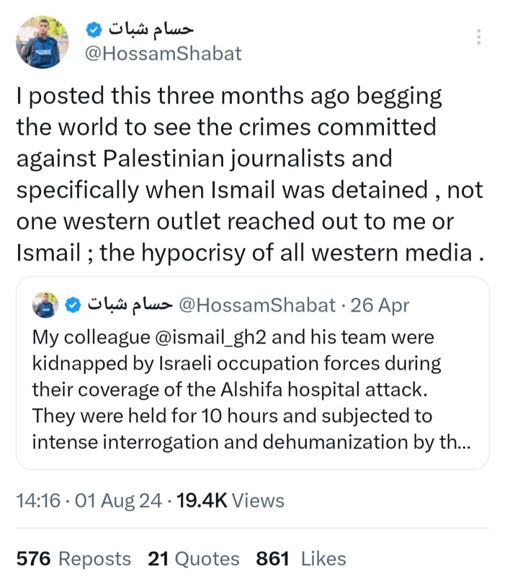Open the quoted post about Alshifa hospital coverage
The height and width of the screenshot is (586, 505).
[251, 389]
